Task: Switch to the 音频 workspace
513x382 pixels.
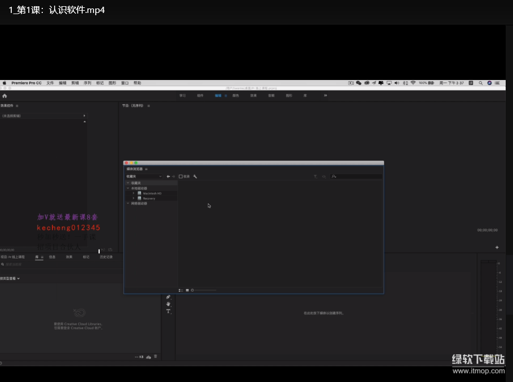Action: click(271, 96)
